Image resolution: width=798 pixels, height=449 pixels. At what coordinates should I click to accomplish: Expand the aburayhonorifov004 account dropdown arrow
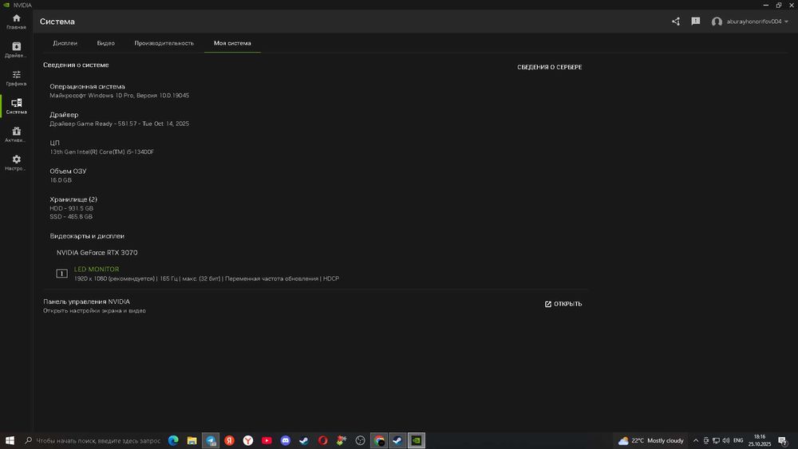(x=786, y=22)
